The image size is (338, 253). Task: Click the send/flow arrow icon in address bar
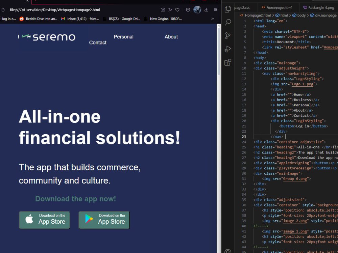(170, 10)
